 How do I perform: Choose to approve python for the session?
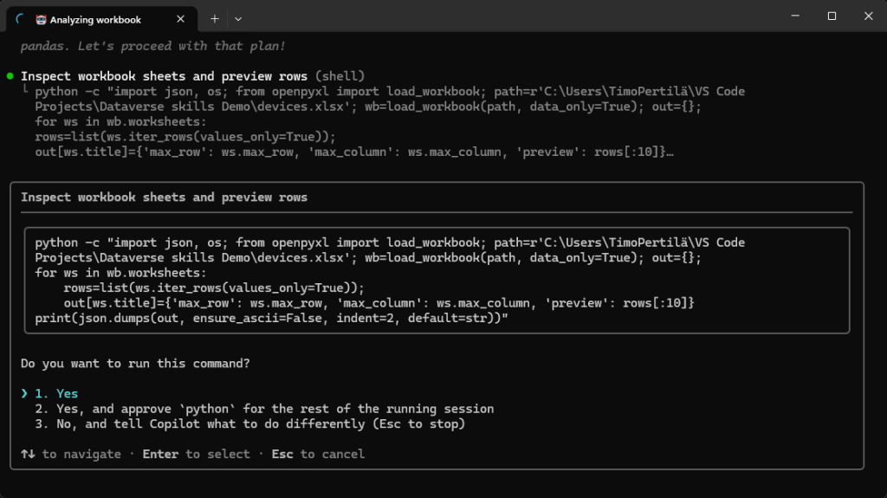pos(263,409)
